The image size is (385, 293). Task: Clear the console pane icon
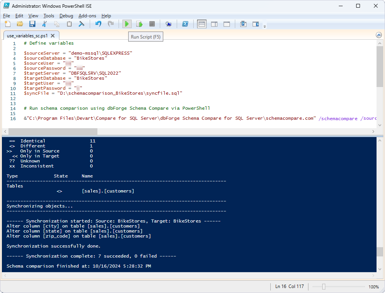(x=81, y=24)
